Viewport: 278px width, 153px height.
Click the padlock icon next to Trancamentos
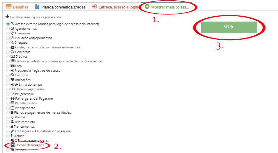click(12, 126)
